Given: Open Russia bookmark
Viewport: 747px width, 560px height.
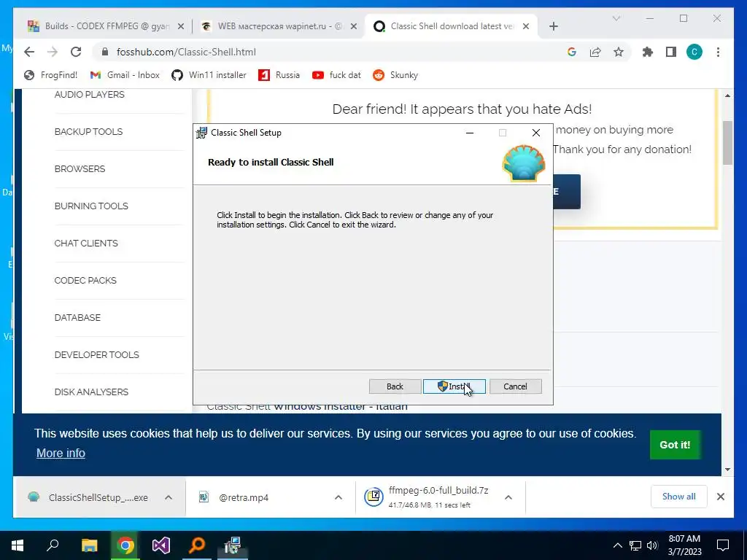Looking at the screenshot, I should pyautogui.click(x=279, y=75).
